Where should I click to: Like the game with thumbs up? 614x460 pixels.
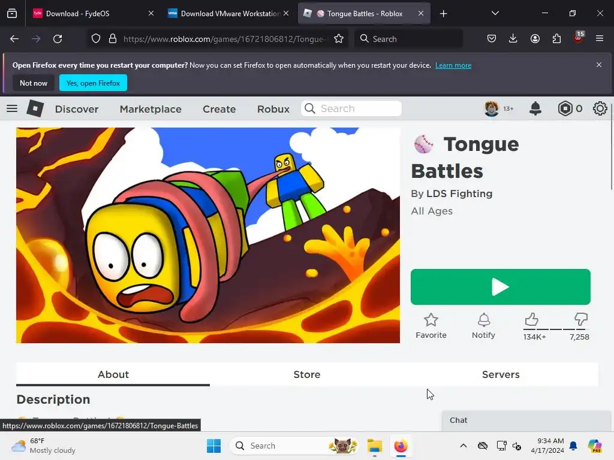pyautogui.click(x=531, y=319)
